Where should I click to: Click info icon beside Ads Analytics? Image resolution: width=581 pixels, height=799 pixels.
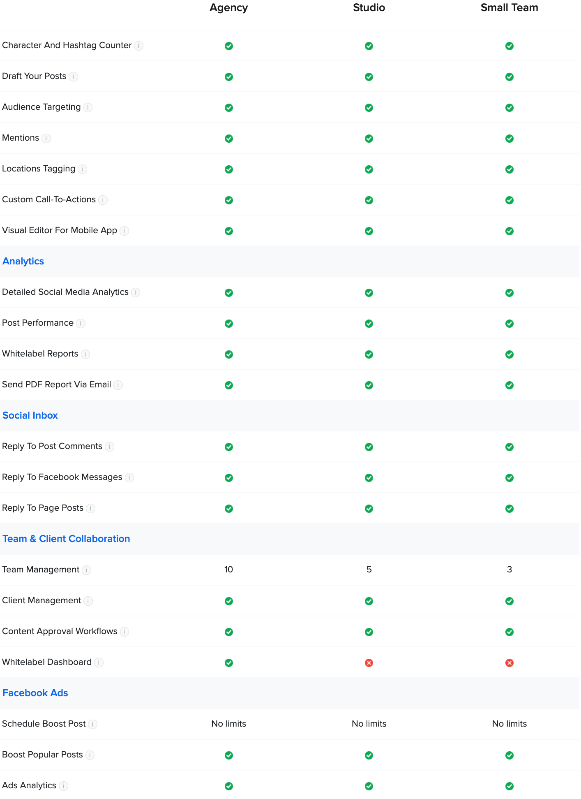63,786
